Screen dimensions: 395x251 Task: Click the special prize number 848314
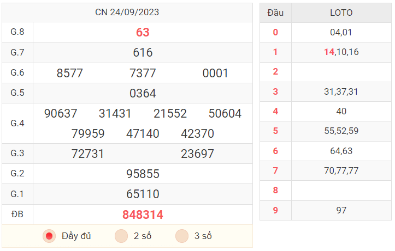(x=143, y=215)
